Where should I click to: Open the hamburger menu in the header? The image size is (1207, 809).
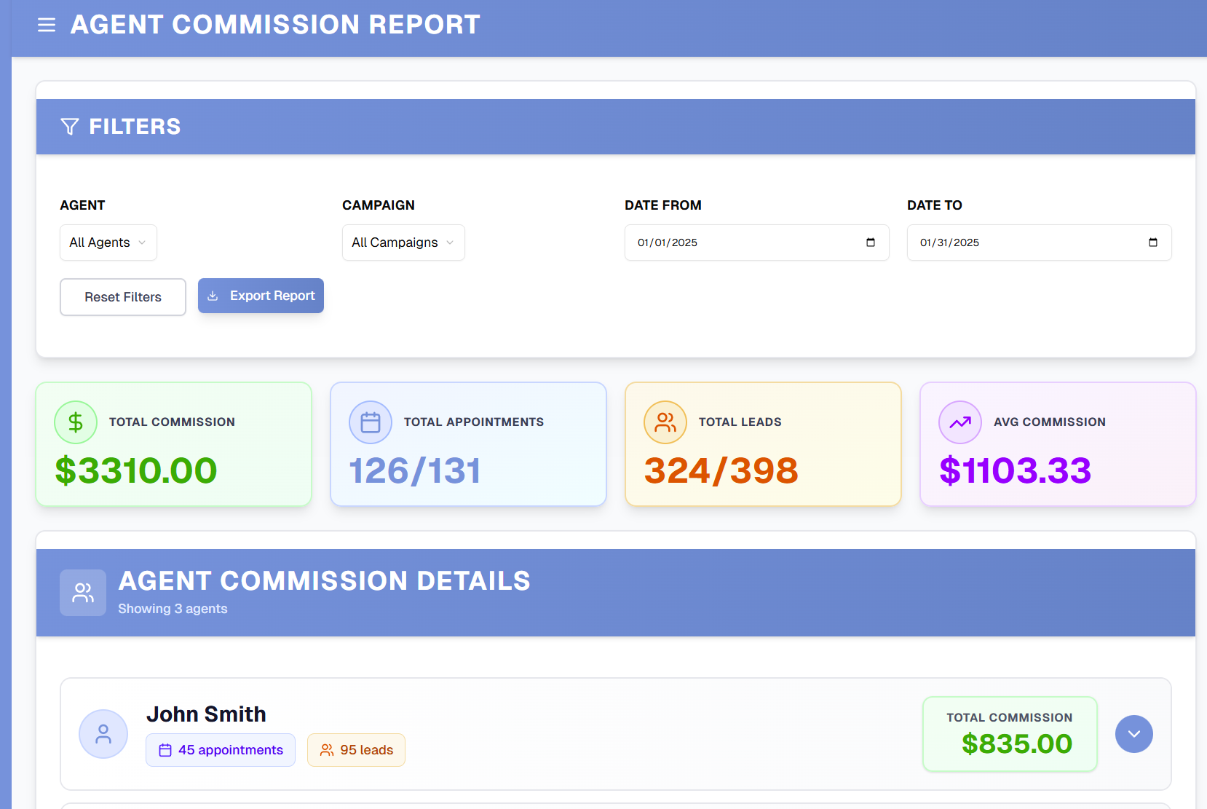coord(46,24)
